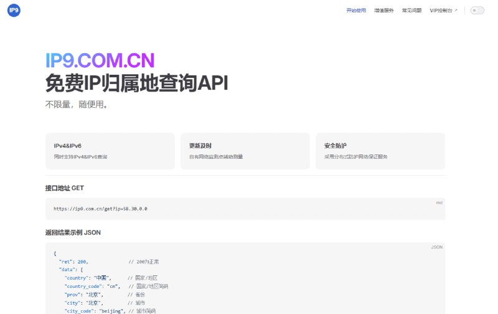
Task: Select the 常见问题 navigation item
Action: pos(411,11)
